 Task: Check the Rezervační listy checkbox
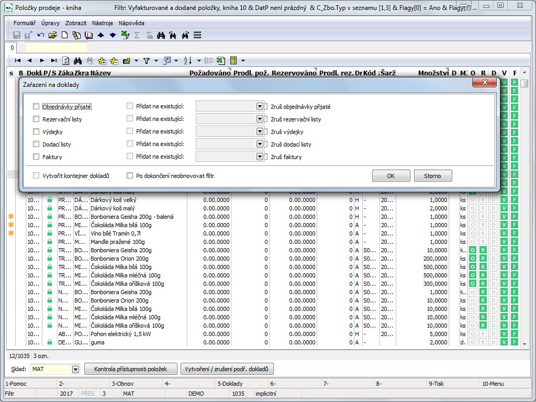tap(36, 119)
